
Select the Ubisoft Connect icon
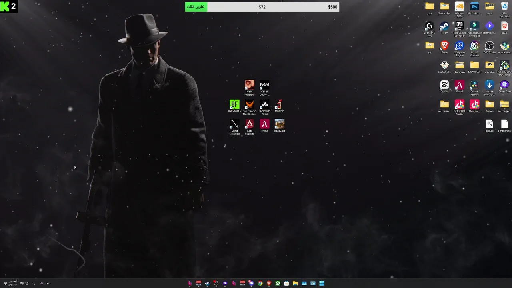(474, 49)
